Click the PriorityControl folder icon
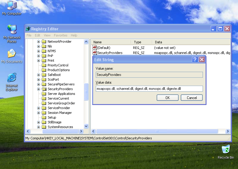Viewport: 238px width, 169px height. click(44, 65)
